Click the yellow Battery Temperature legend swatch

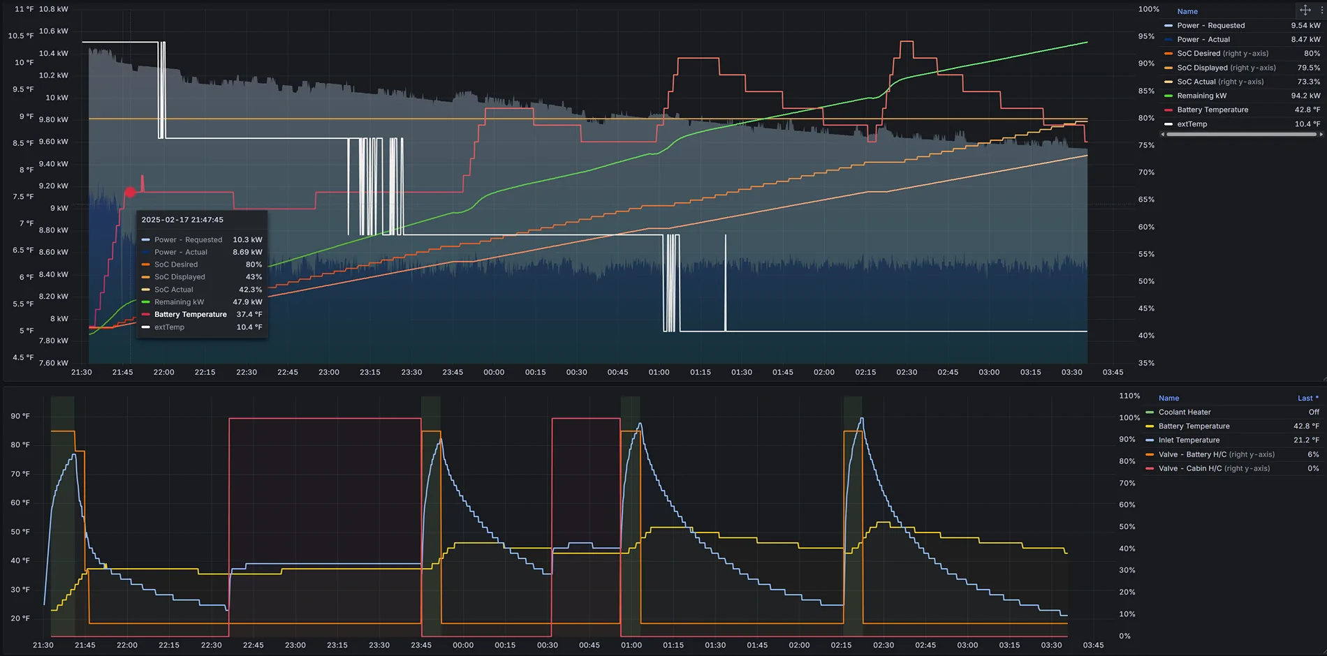(1150, 426)
